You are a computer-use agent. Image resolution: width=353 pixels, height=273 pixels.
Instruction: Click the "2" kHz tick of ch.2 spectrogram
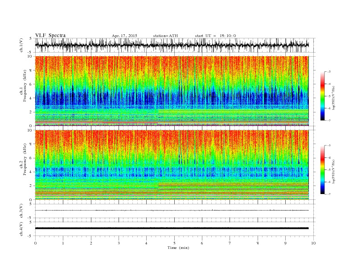(31, 186)
